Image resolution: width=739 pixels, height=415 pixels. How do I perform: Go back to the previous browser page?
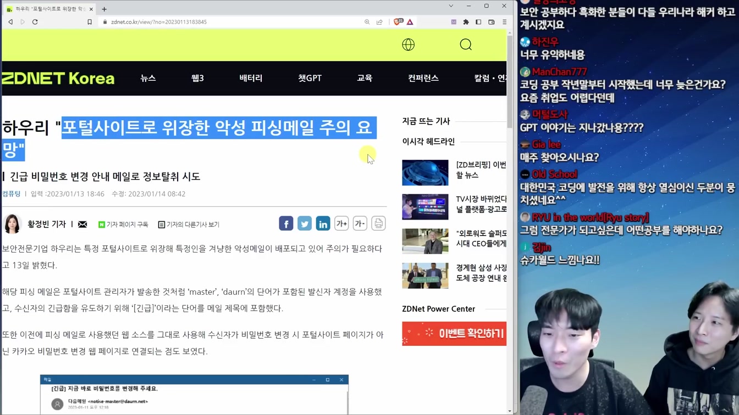pos(10,22)
